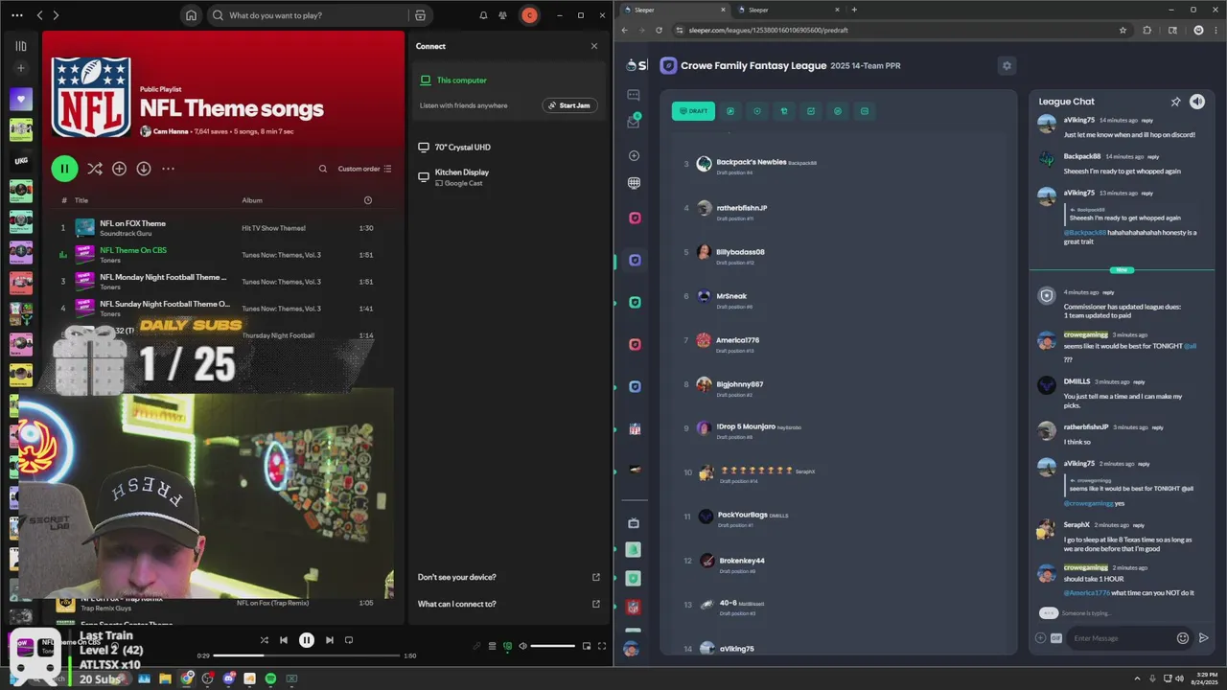Go to Spotify Home

click(x=191, y=15)
